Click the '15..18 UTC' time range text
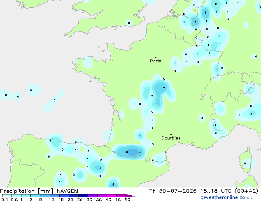The width and height of the screenshot is (261, 201). [216, 191]
